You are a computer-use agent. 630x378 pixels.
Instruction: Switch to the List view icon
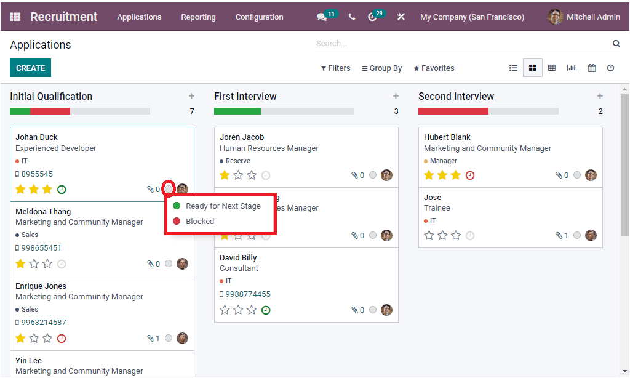514,68
